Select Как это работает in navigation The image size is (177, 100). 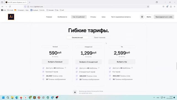[x=79, y=17]
